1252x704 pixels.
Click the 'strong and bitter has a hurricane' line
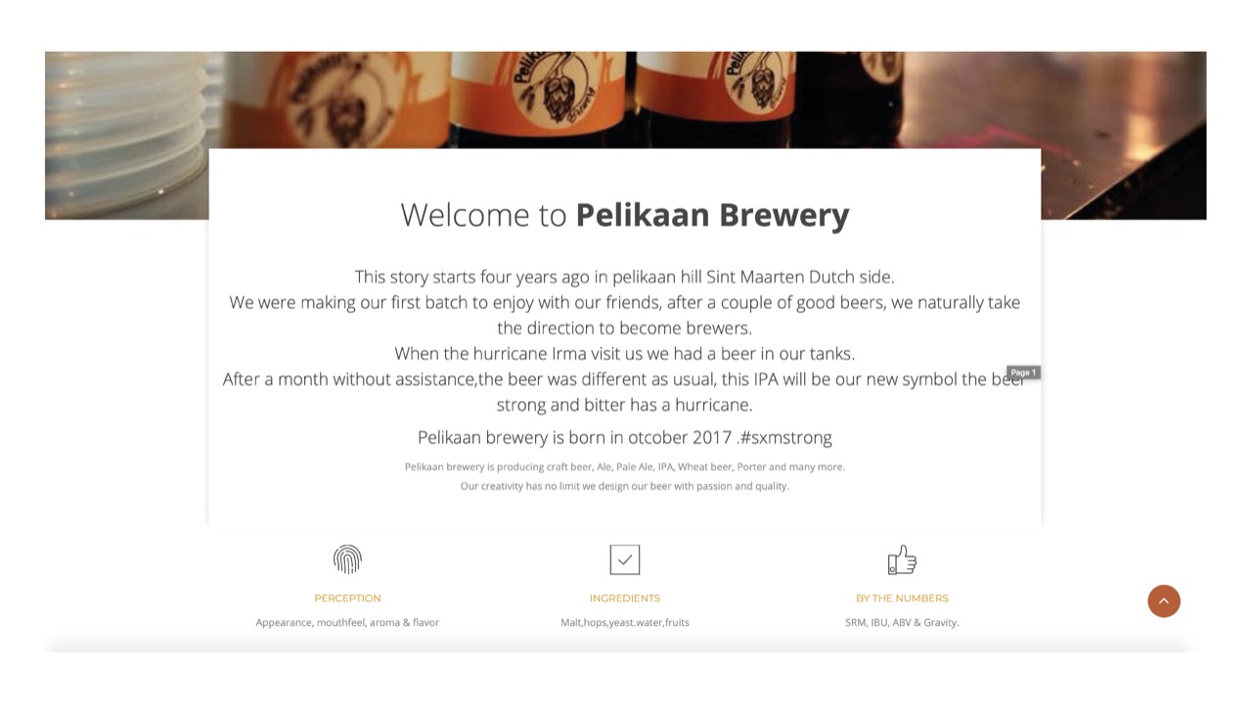[x=625, y=405]
